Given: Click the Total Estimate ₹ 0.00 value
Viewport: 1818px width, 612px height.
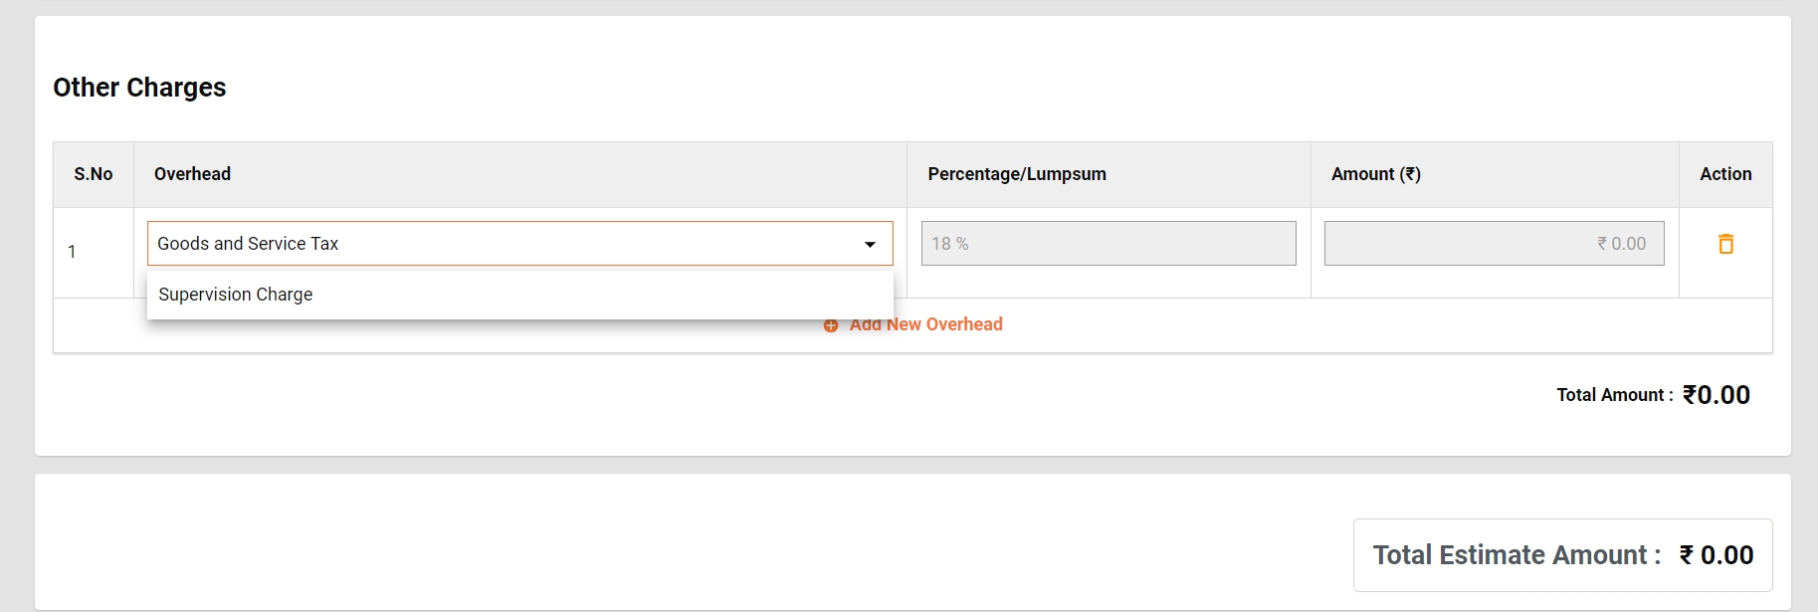Looking at the screenshot, I should click(1725, 555).
